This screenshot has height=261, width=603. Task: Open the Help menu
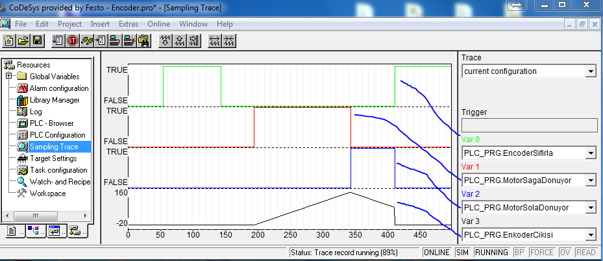(x=225, y=24)
